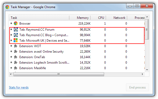Sort by the Process ID column header
The width and height of the screenshot is (158, 99).
click(x=136, y=18)
